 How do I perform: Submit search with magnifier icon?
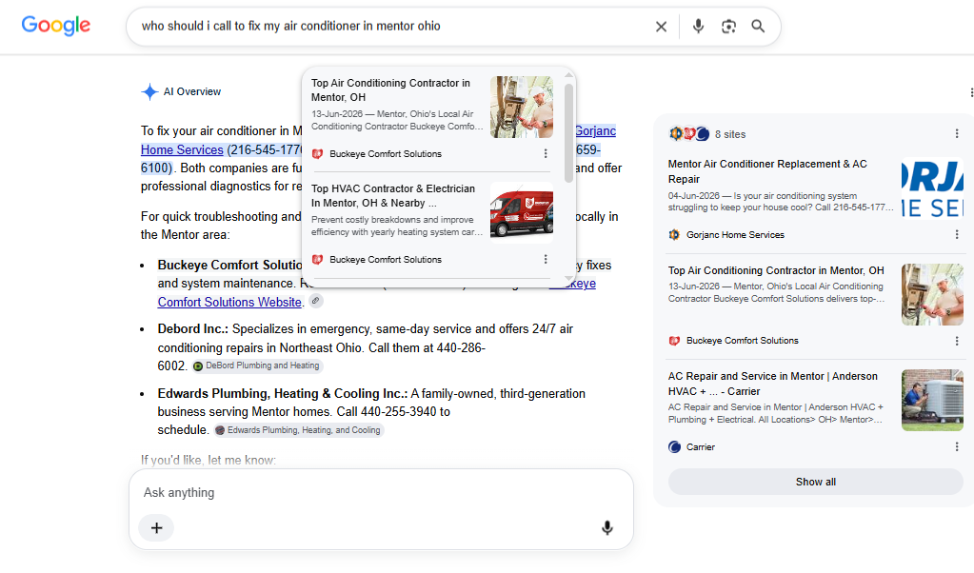coord(758,26)
